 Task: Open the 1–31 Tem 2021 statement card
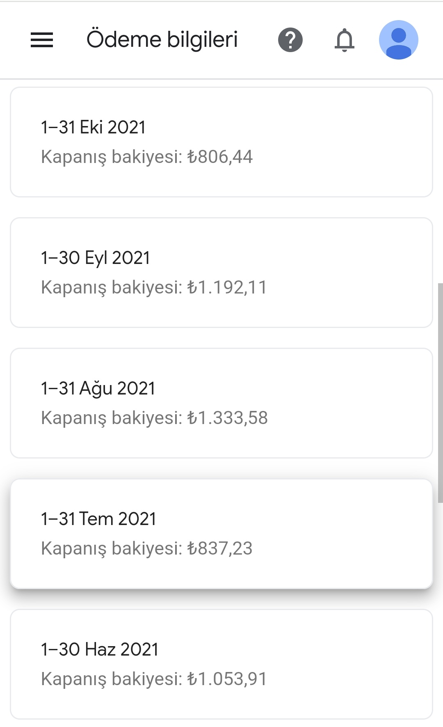221,534
